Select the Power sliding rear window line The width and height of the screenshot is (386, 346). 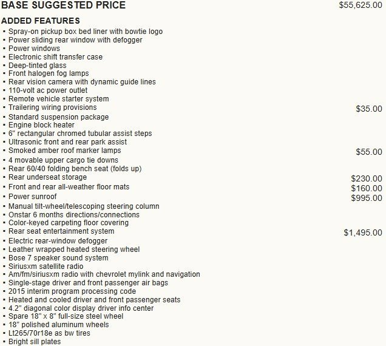75,40
